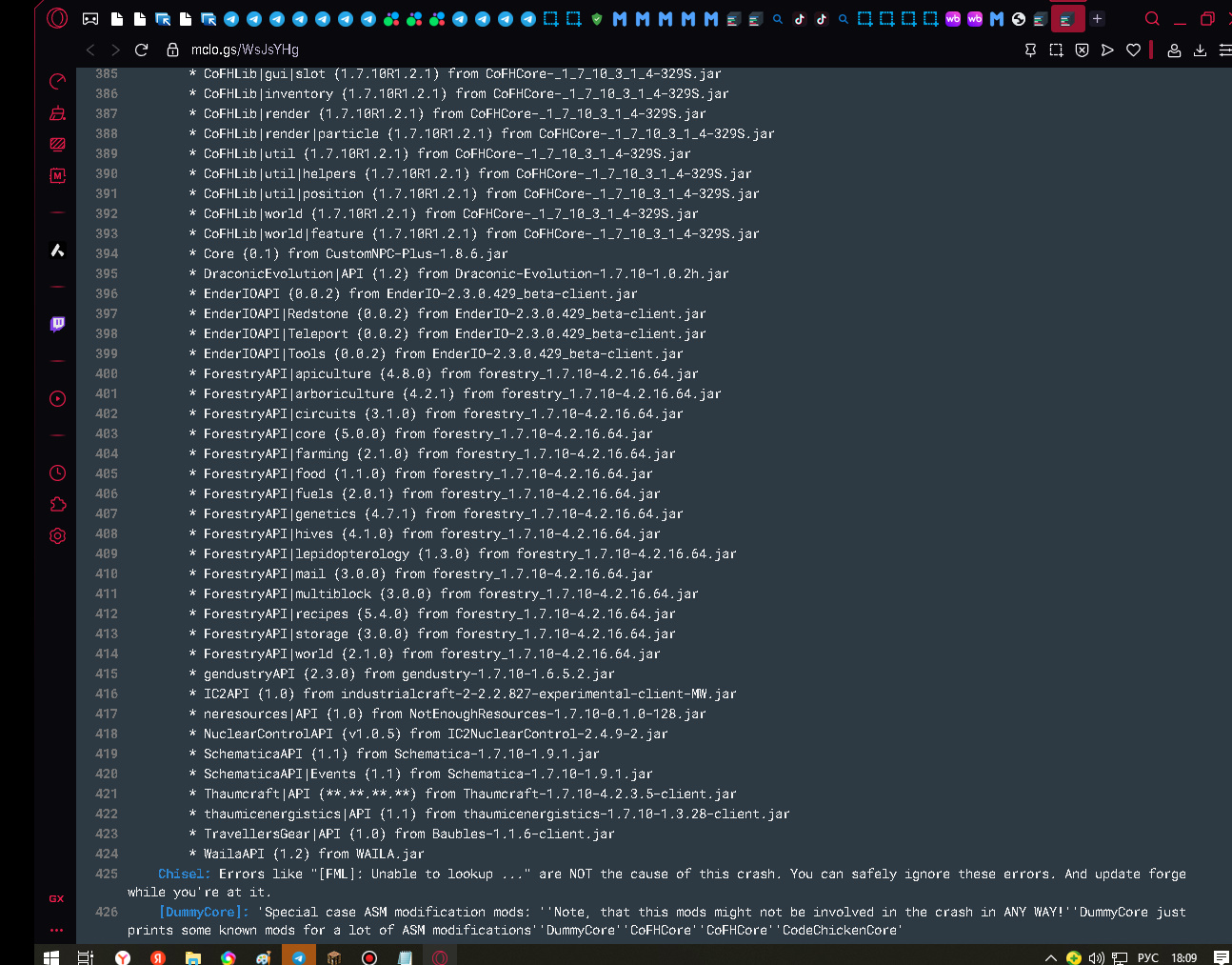Screen dimensions: 1232x965
Task: Switch to the first Telegram tab
Action: pyautogui.click(x=231, y=19)
